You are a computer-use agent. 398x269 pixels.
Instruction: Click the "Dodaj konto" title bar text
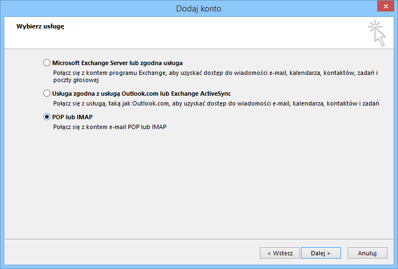(198, 9)
